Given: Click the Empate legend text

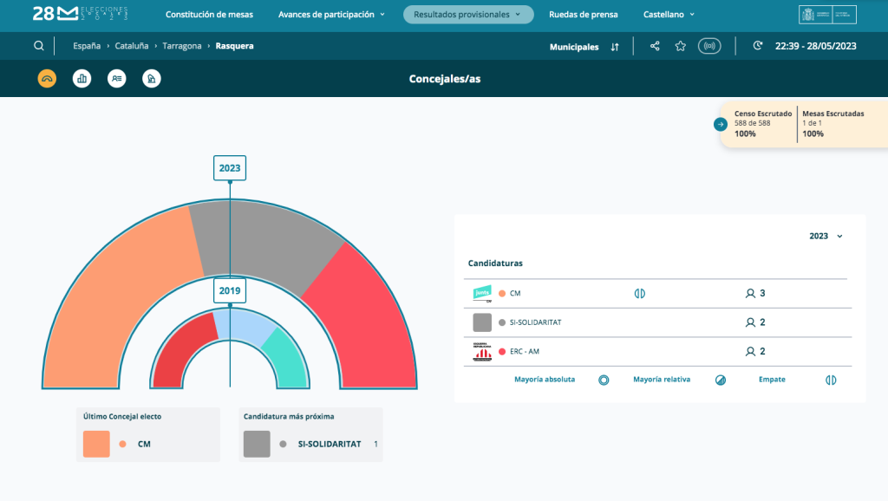Looking at the screenshot, I should (772, 380).
